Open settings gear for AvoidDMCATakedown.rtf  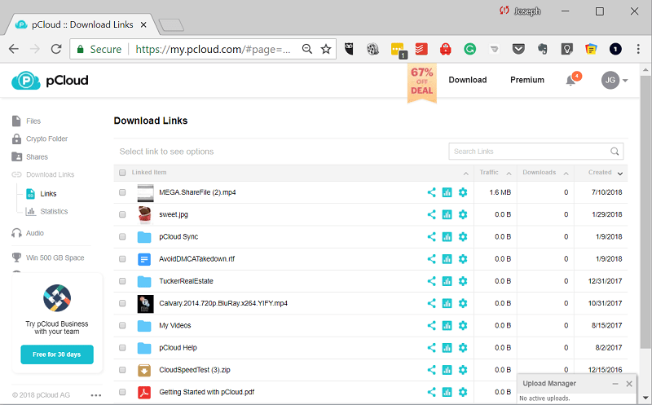coord(463,259)
